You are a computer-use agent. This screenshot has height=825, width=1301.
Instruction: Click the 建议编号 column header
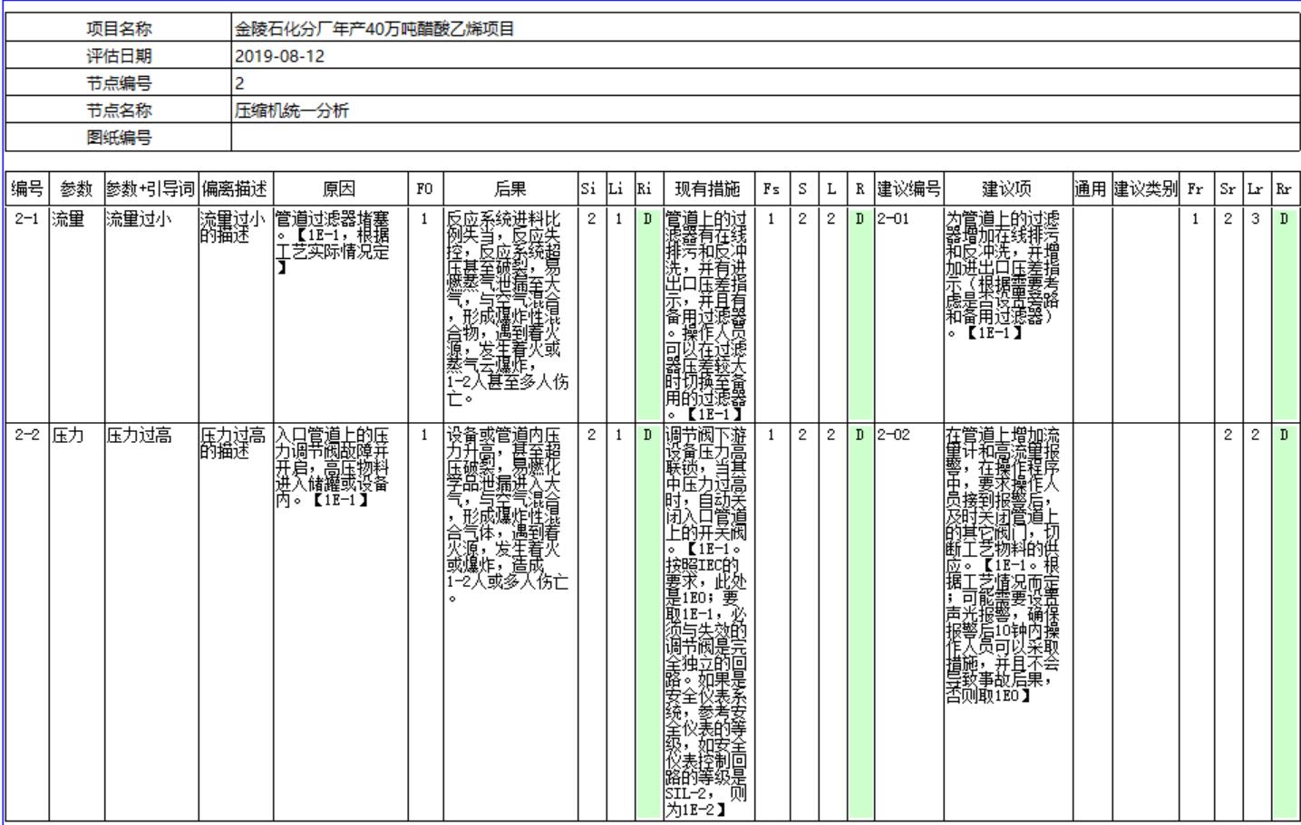click(908, 188)
